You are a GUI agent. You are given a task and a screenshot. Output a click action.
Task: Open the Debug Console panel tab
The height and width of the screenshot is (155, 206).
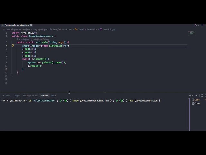pyautogui.click(x=30, y=96)
